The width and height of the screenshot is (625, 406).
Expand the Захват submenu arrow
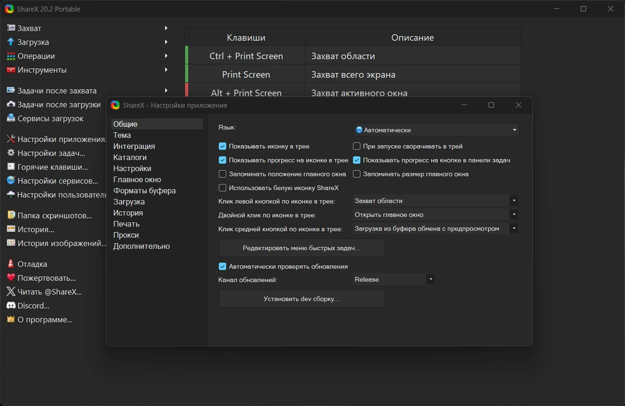point(166,28)
